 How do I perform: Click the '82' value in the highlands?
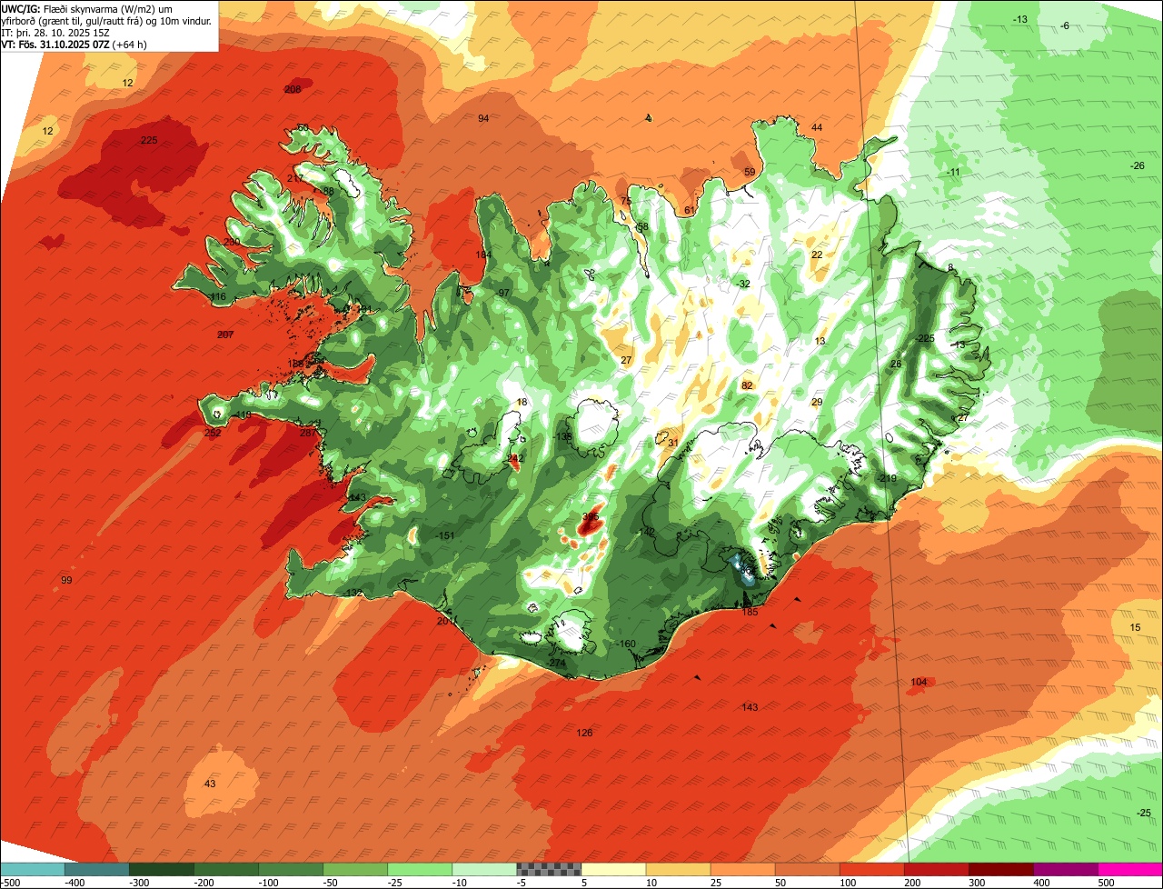click(x=747, y=386)
